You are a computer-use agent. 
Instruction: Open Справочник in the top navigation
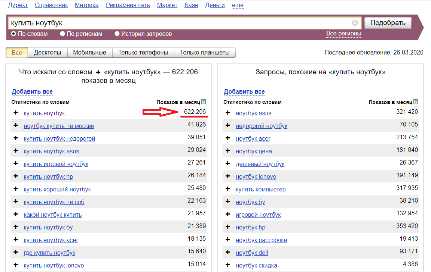click(x=51, y=5)
